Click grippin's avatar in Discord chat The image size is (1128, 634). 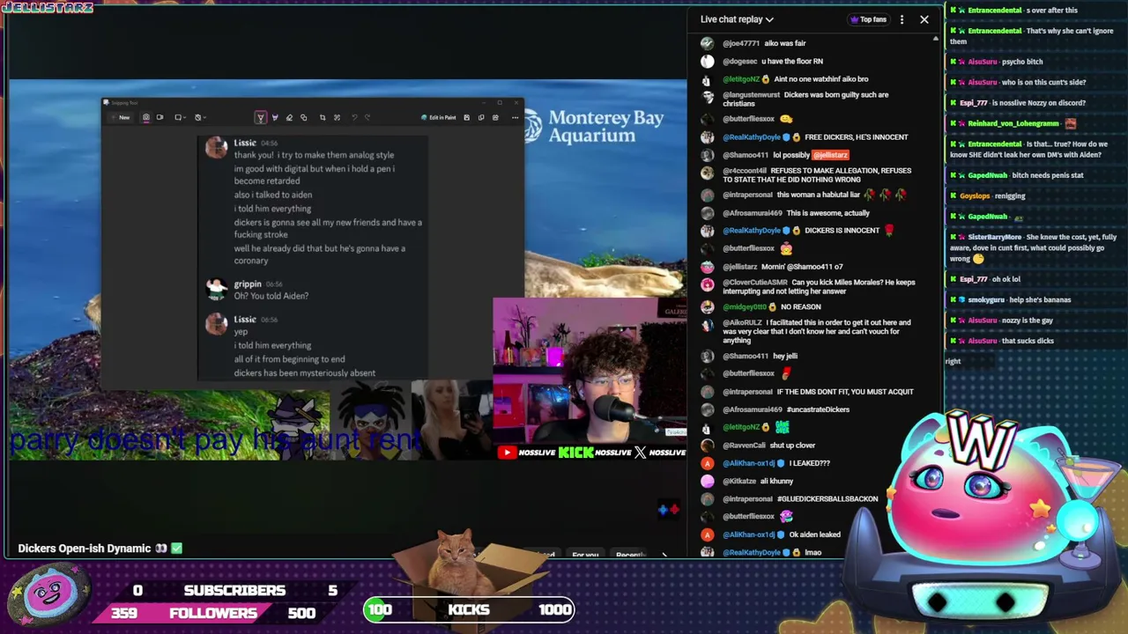(x=216, y=288)
